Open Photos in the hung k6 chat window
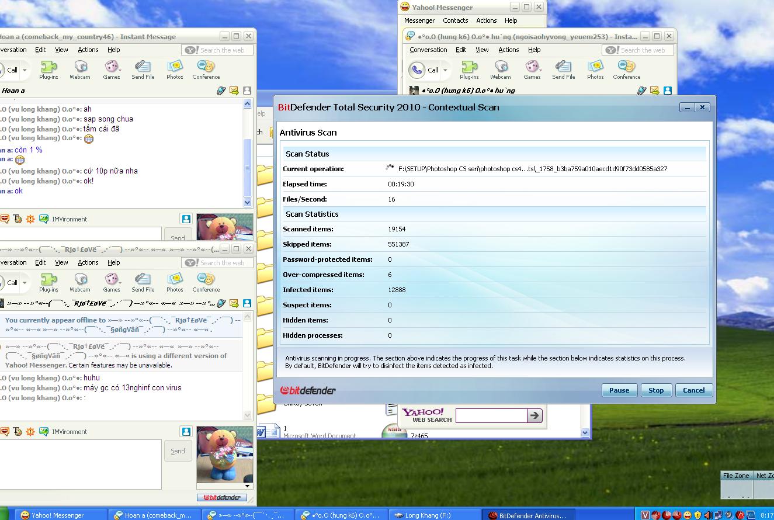The width and height of the screenshot is (774, 520). pyautogui.click(x=595, y=70)
